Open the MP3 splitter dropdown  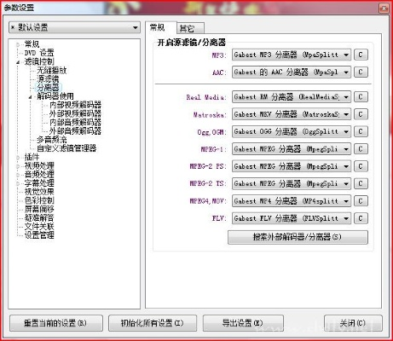click(x=292, y=55)
